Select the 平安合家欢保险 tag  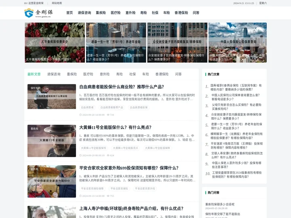click(119, 189)
